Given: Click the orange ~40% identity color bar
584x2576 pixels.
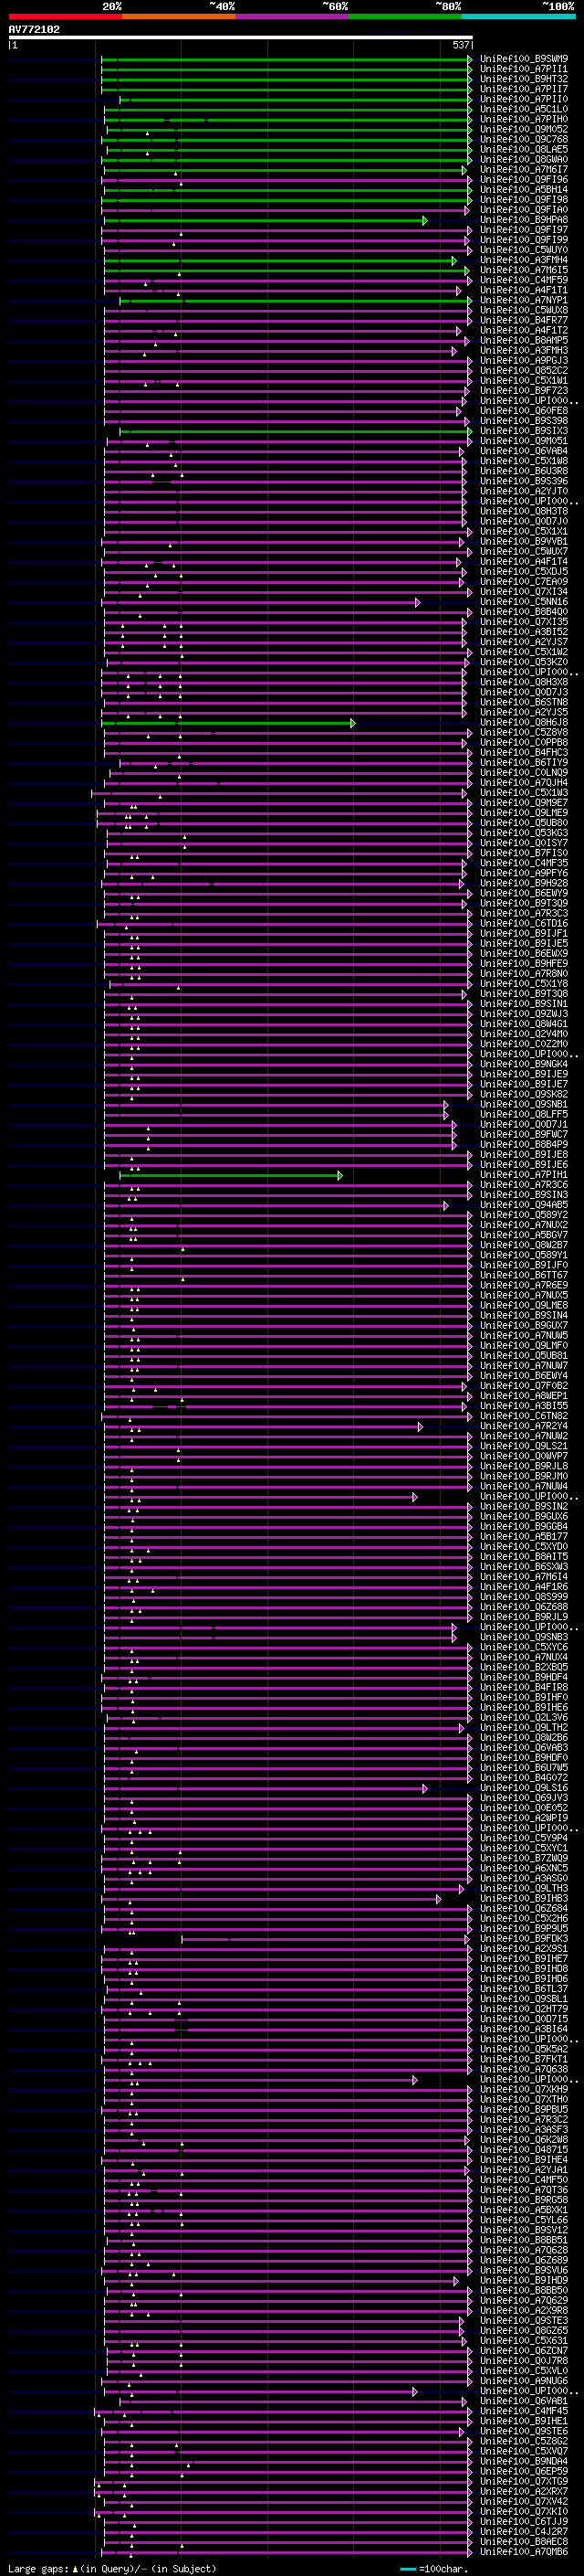Looking at the screenshot, I should coord(179,16).
